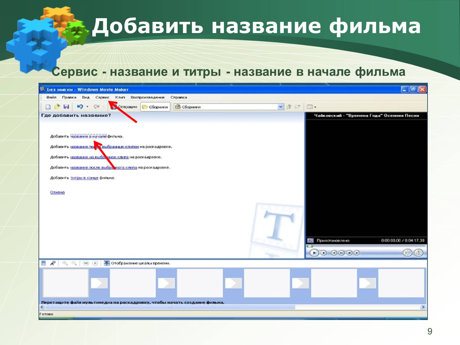Click the audio levels icon on the storyboard toolbar
This screenshot has width=460, height=345.
(x=44, y=263)
